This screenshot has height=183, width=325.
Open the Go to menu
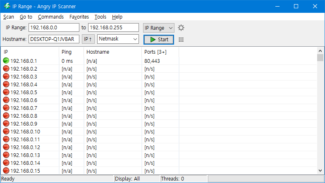pos(26,17)
